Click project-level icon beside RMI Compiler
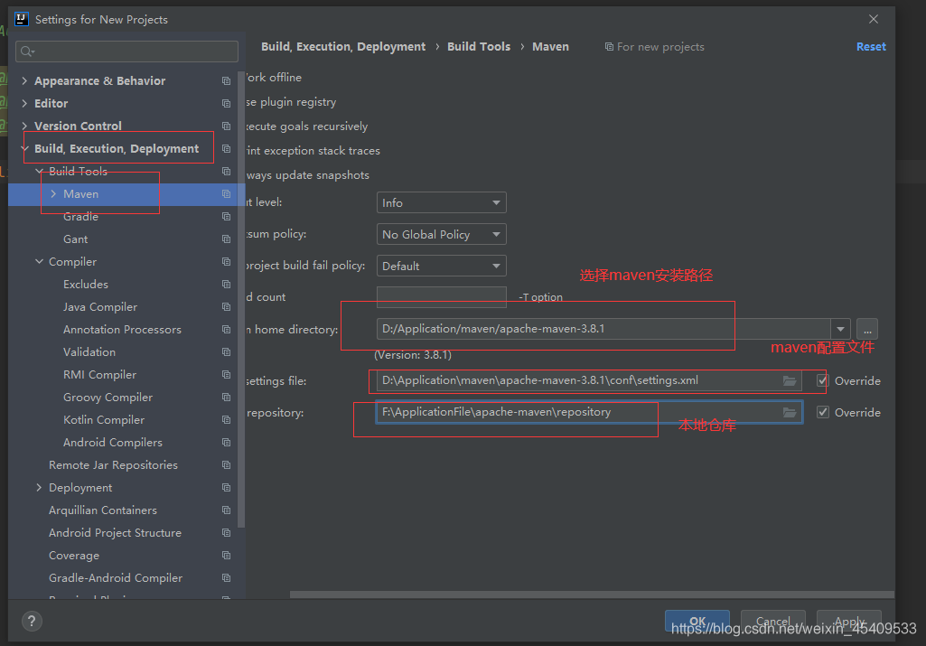The height and width of the screenshot is (646, 926). (226, 374)
